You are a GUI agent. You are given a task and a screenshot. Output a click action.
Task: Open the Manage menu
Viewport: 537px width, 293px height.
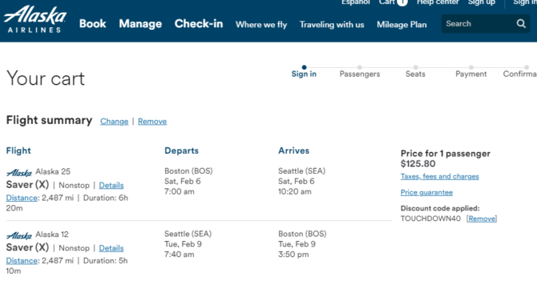click(140, 23)
